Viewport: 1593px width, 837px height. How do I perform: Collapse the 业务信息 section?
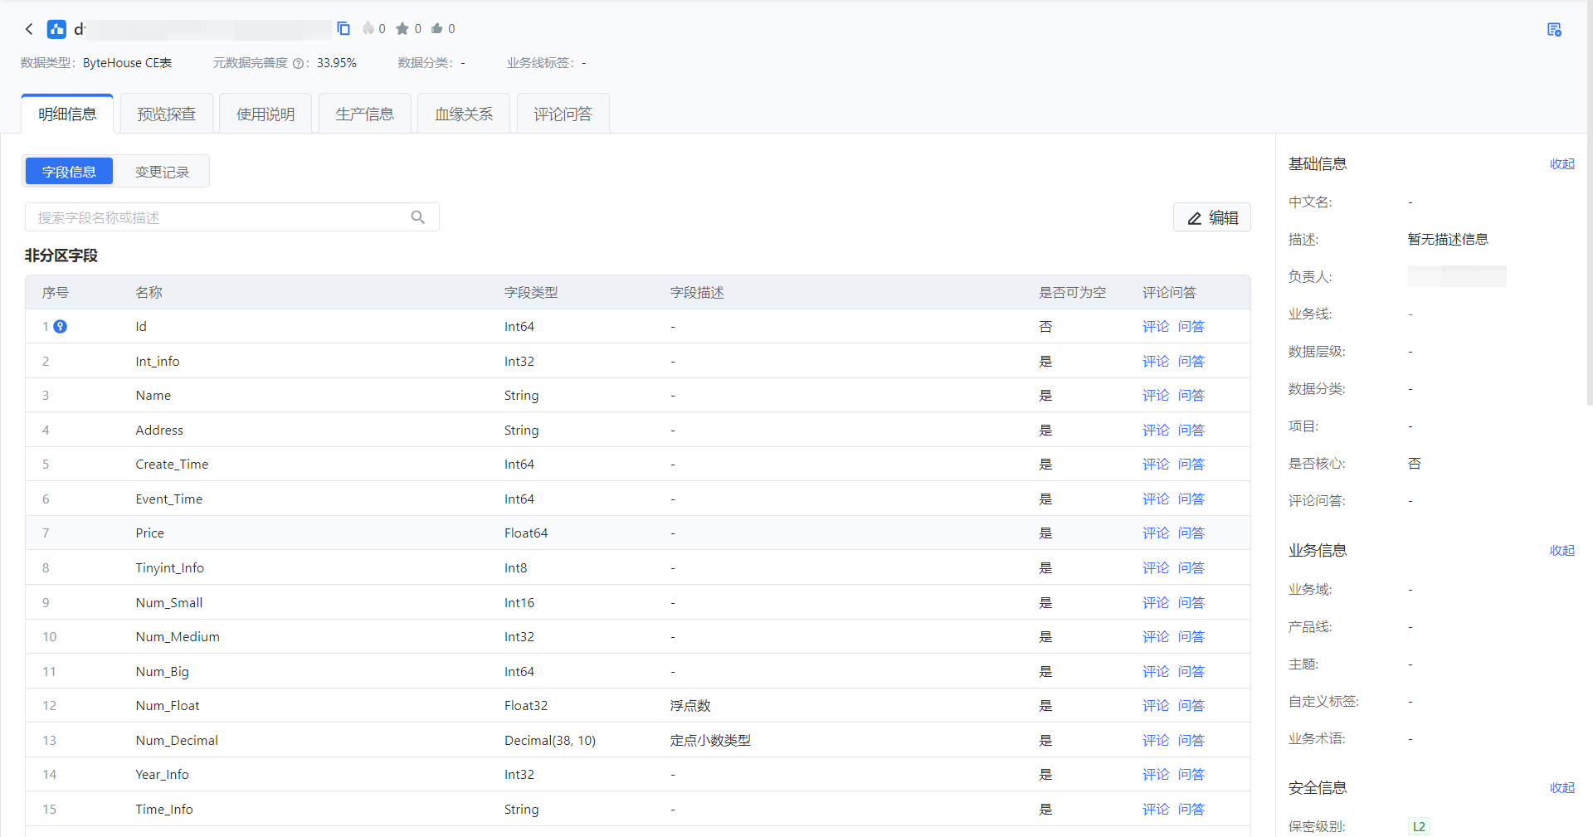click(x=1562, y=551)
